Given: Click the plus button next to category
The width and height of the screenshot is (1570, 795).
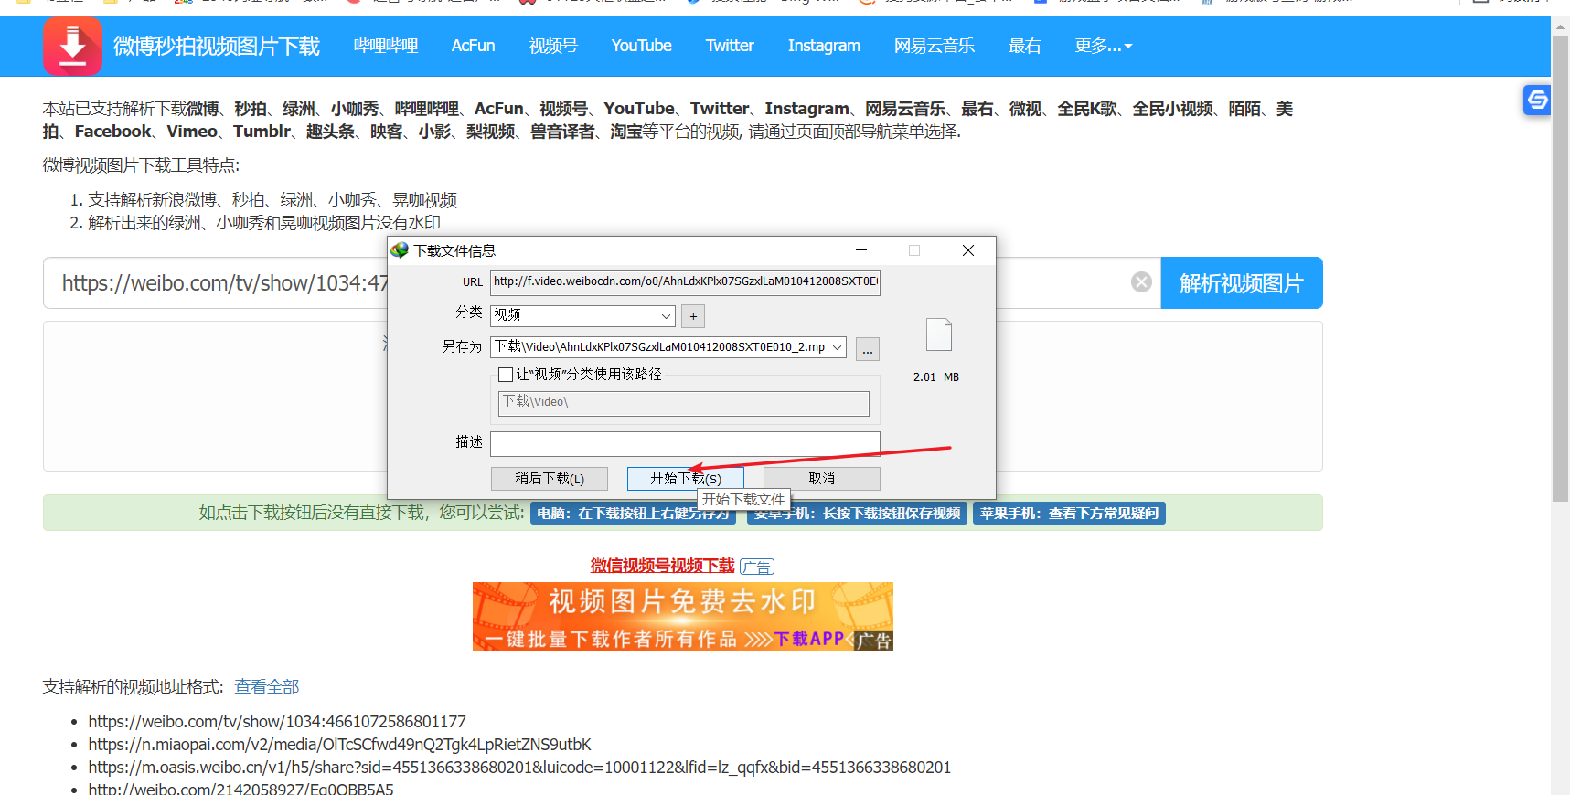Looking at the screenshot, I should click(693, 316).
